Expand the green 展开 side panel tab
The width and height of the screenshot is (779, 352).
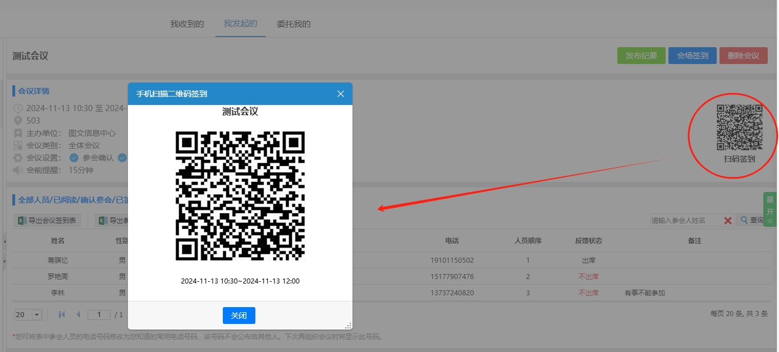pos(770,210)
